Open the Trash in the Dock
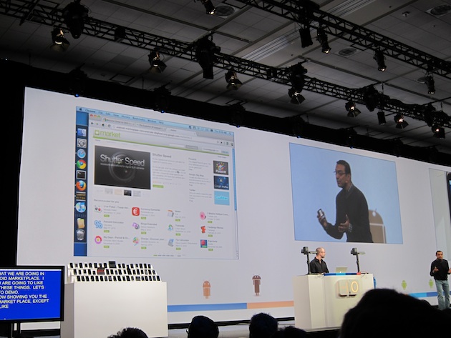This screenshot has width=451, height=338. pyautogui.click(x=80, y=234)
